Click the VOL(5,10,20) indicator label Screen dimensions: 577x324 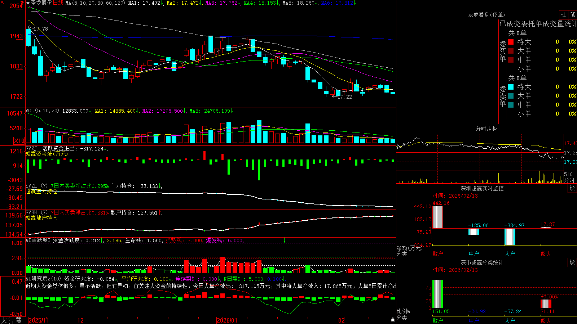(x=42, y=111)
